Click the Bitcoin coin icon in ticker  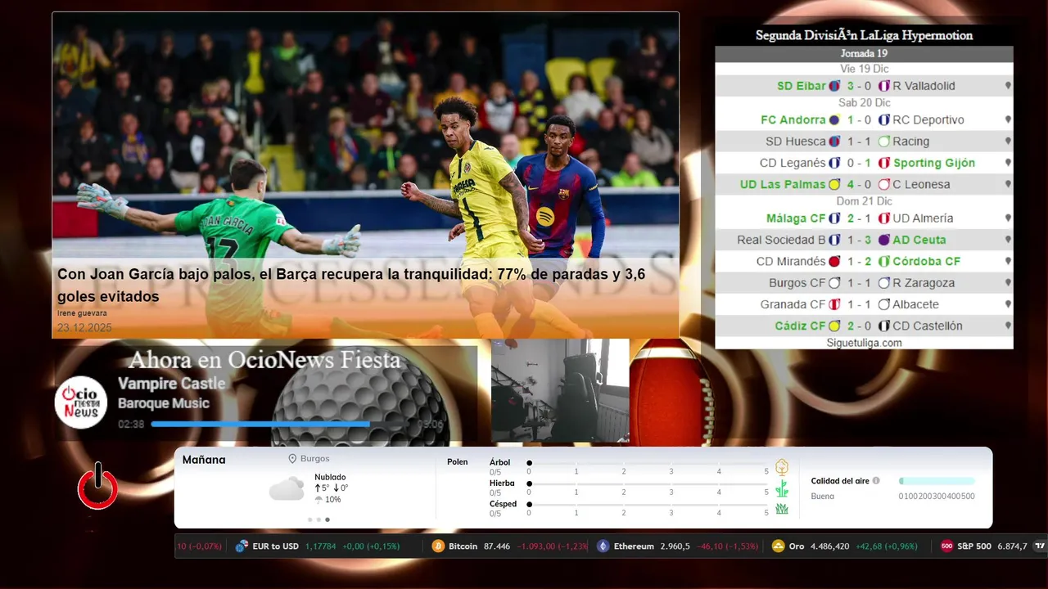(x=439, y=546)
